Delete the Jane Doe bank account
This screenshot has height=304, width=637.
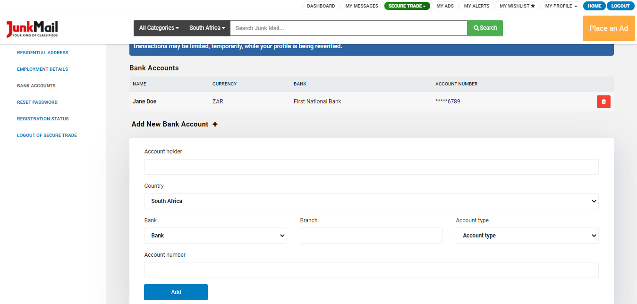(x=603, y=101)
